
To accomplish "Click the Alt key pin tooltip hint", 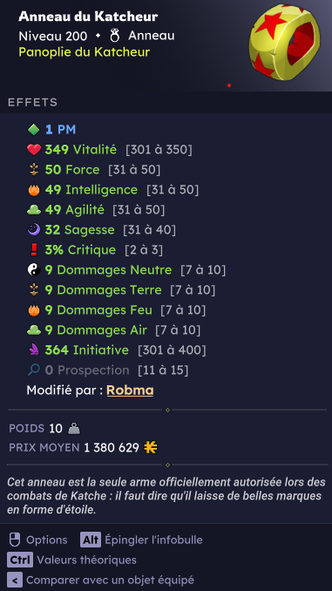I will click(141, 540).
